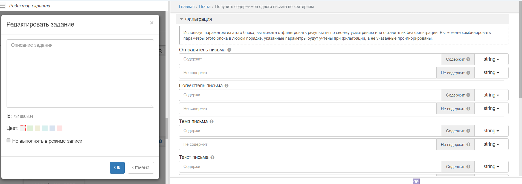Click help icon next to Тема письма
The image size is (522, 184).
[x=211, y=122]
